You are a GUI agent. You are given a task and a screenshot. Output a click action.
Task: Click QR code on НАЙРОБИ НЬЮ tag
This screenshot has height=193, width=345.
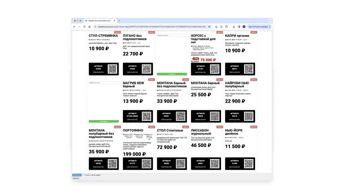click(x=249, y=116)
